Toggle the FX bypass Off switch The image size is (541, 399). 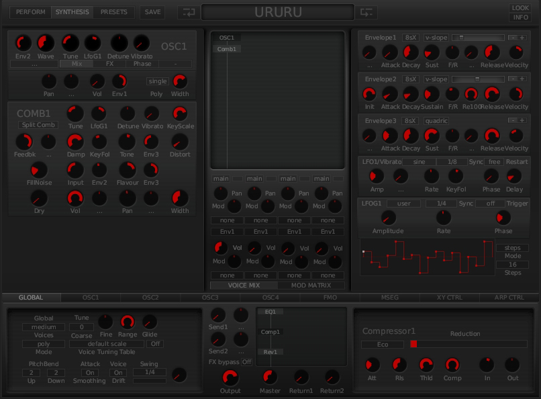tap(247, 362)
